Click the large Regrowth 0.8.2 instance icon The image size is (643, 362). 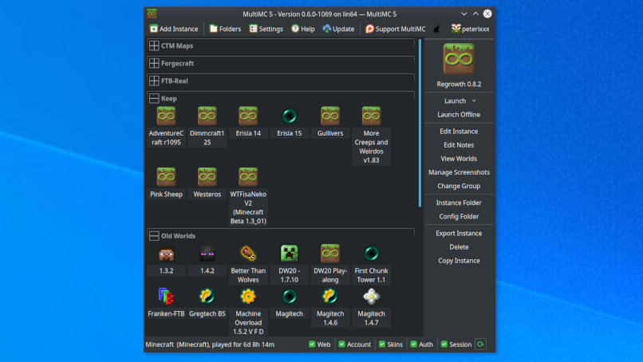[x=459, y=59]
